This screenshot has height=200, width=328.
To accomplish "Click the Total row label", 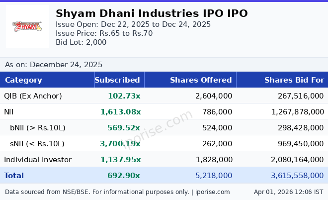I will [x=14, y=176].
